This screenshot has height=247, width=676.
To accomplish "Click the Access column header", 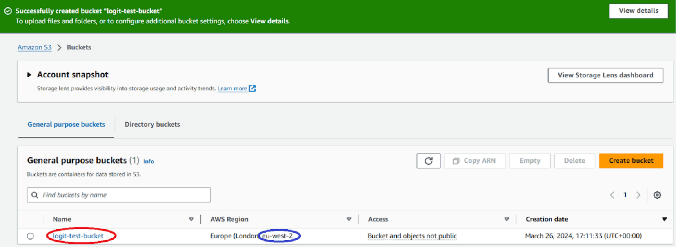I will 378,219.
